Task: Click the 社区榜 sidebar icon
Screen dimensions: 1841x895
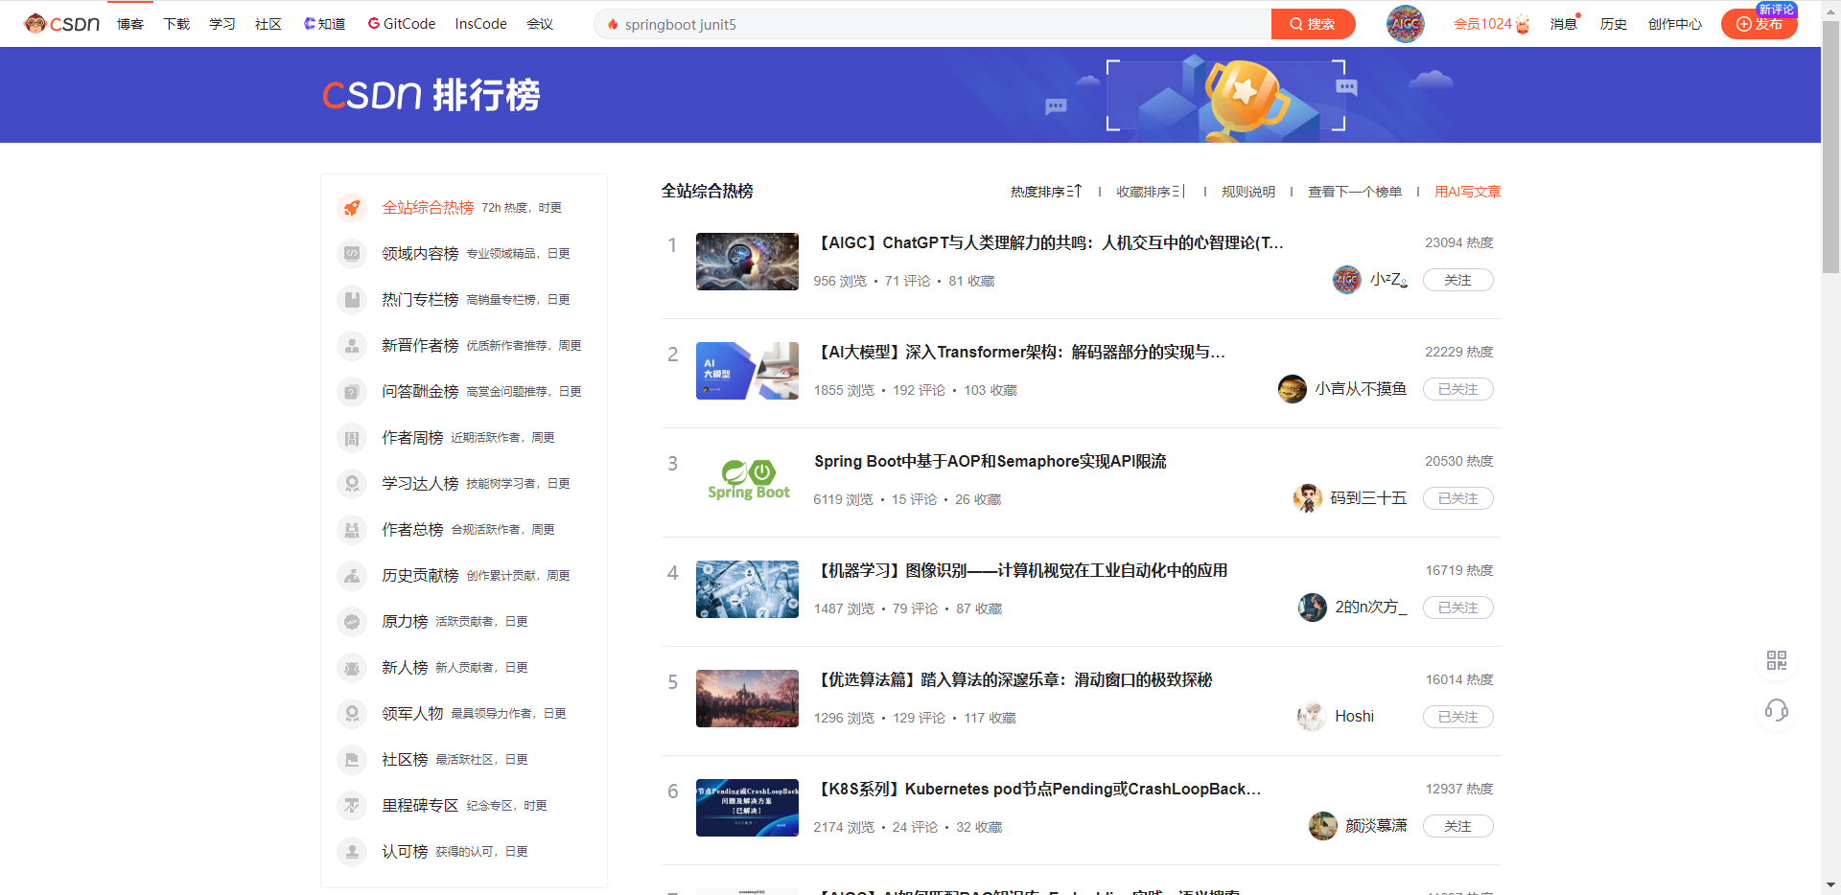Action: click(352, 760)
